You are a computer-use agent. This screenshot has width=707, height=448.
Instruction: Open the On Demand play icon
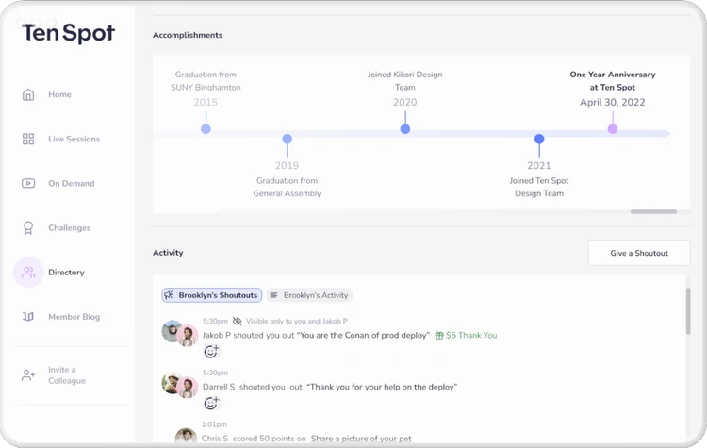(x=28, y=183)
